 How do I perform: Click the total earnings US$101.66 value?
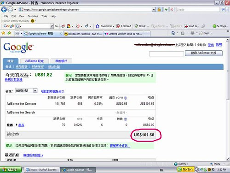click(x=144, y=135)
